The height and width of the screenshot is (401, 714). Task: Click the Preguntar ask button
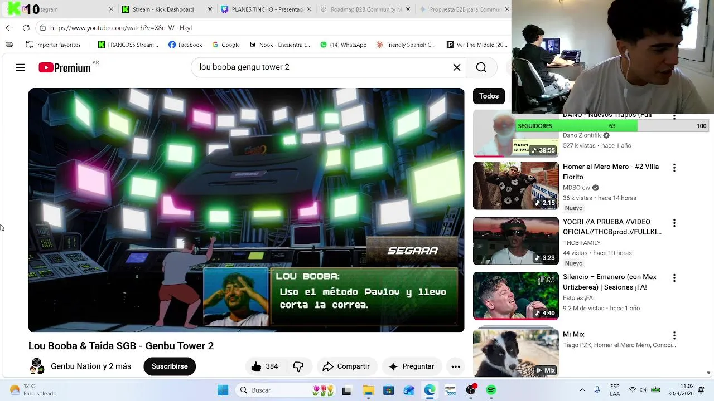coord(412,366)
